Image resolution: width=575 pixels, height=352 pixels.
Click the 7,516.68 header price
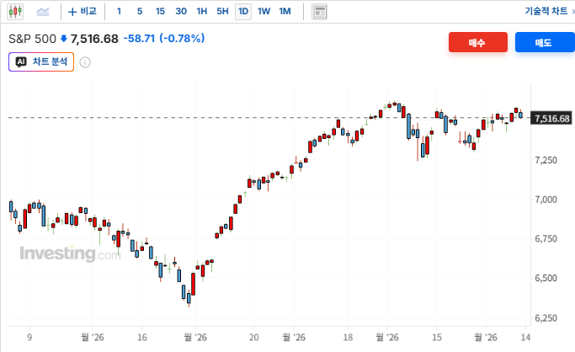[94, 39]
